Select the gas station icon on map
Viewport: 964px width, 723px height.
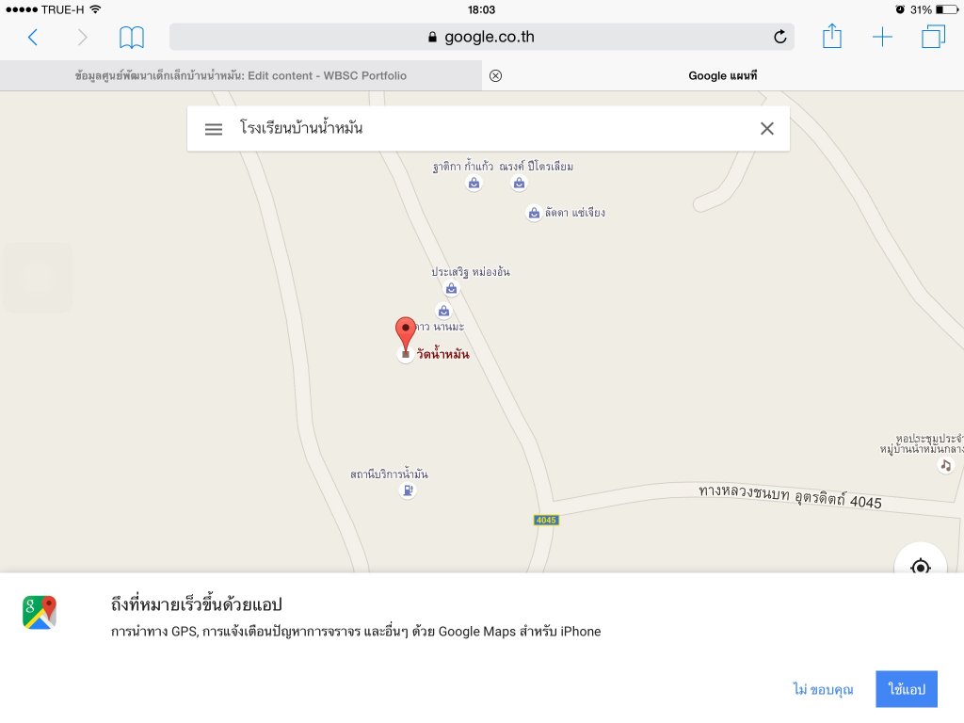click(x=408, y=490)
